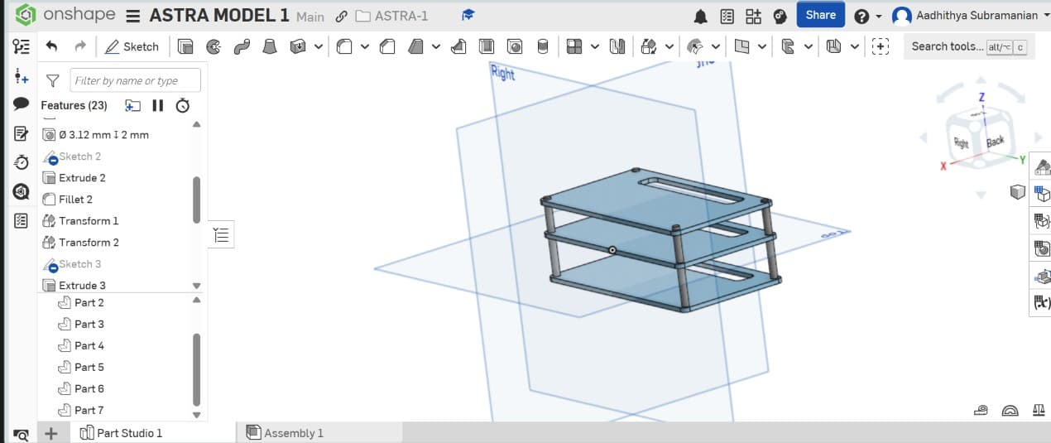Add a new tab with plus button
The image size is (1051, 443).
[x=50, y=433]
